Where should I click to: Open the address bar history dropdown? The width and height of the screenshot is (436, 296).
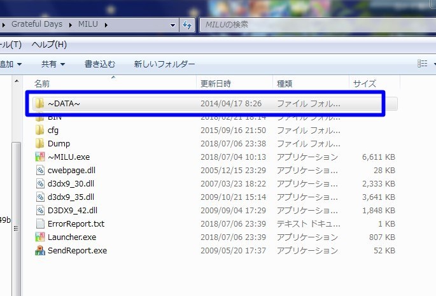(172, 25)
